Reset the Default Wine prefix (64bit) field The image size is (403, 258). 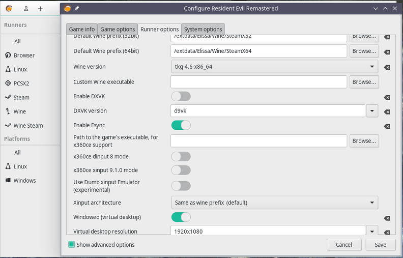(x=387, y=52)
